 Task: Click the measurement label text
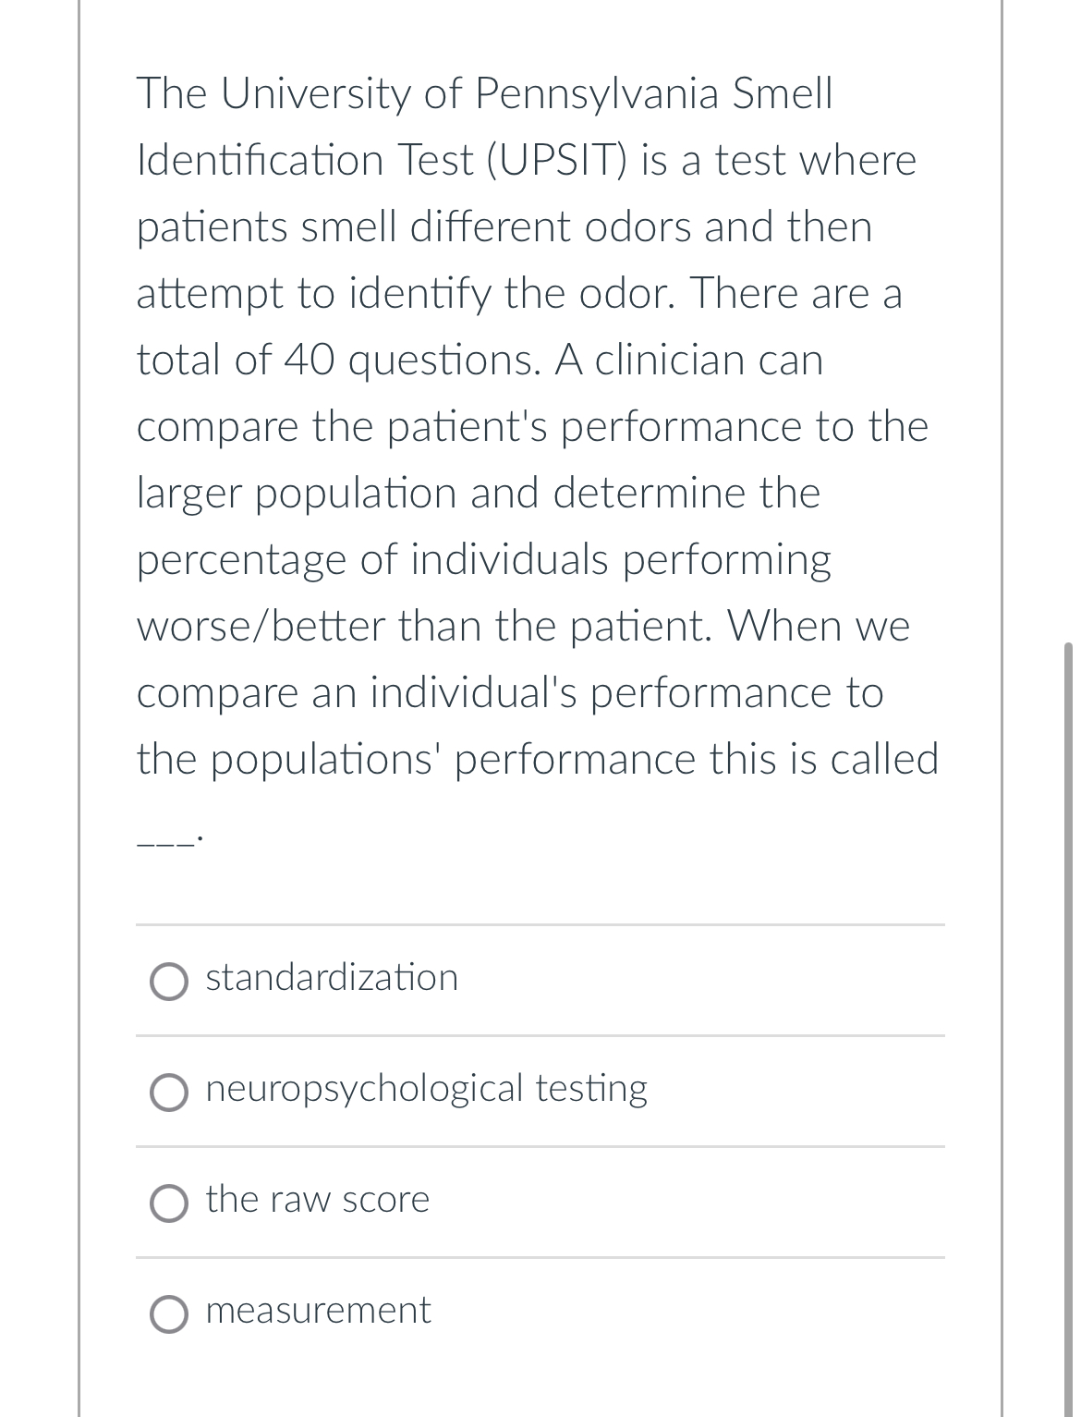318,1311
